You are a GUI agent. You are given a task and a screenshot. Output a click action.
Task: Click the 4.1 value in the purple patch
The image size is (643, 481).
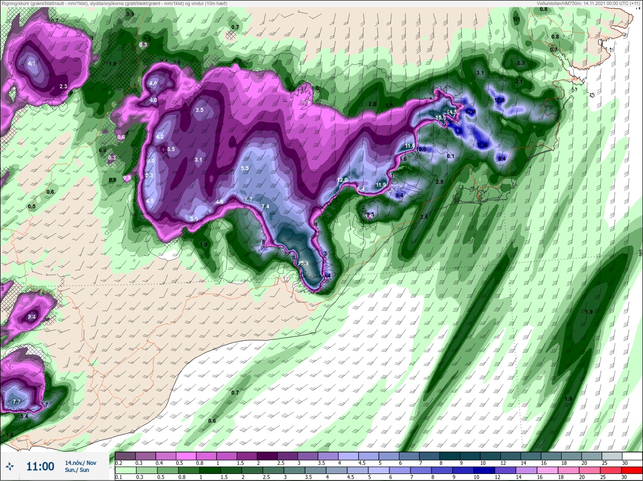tap(32, 63)
